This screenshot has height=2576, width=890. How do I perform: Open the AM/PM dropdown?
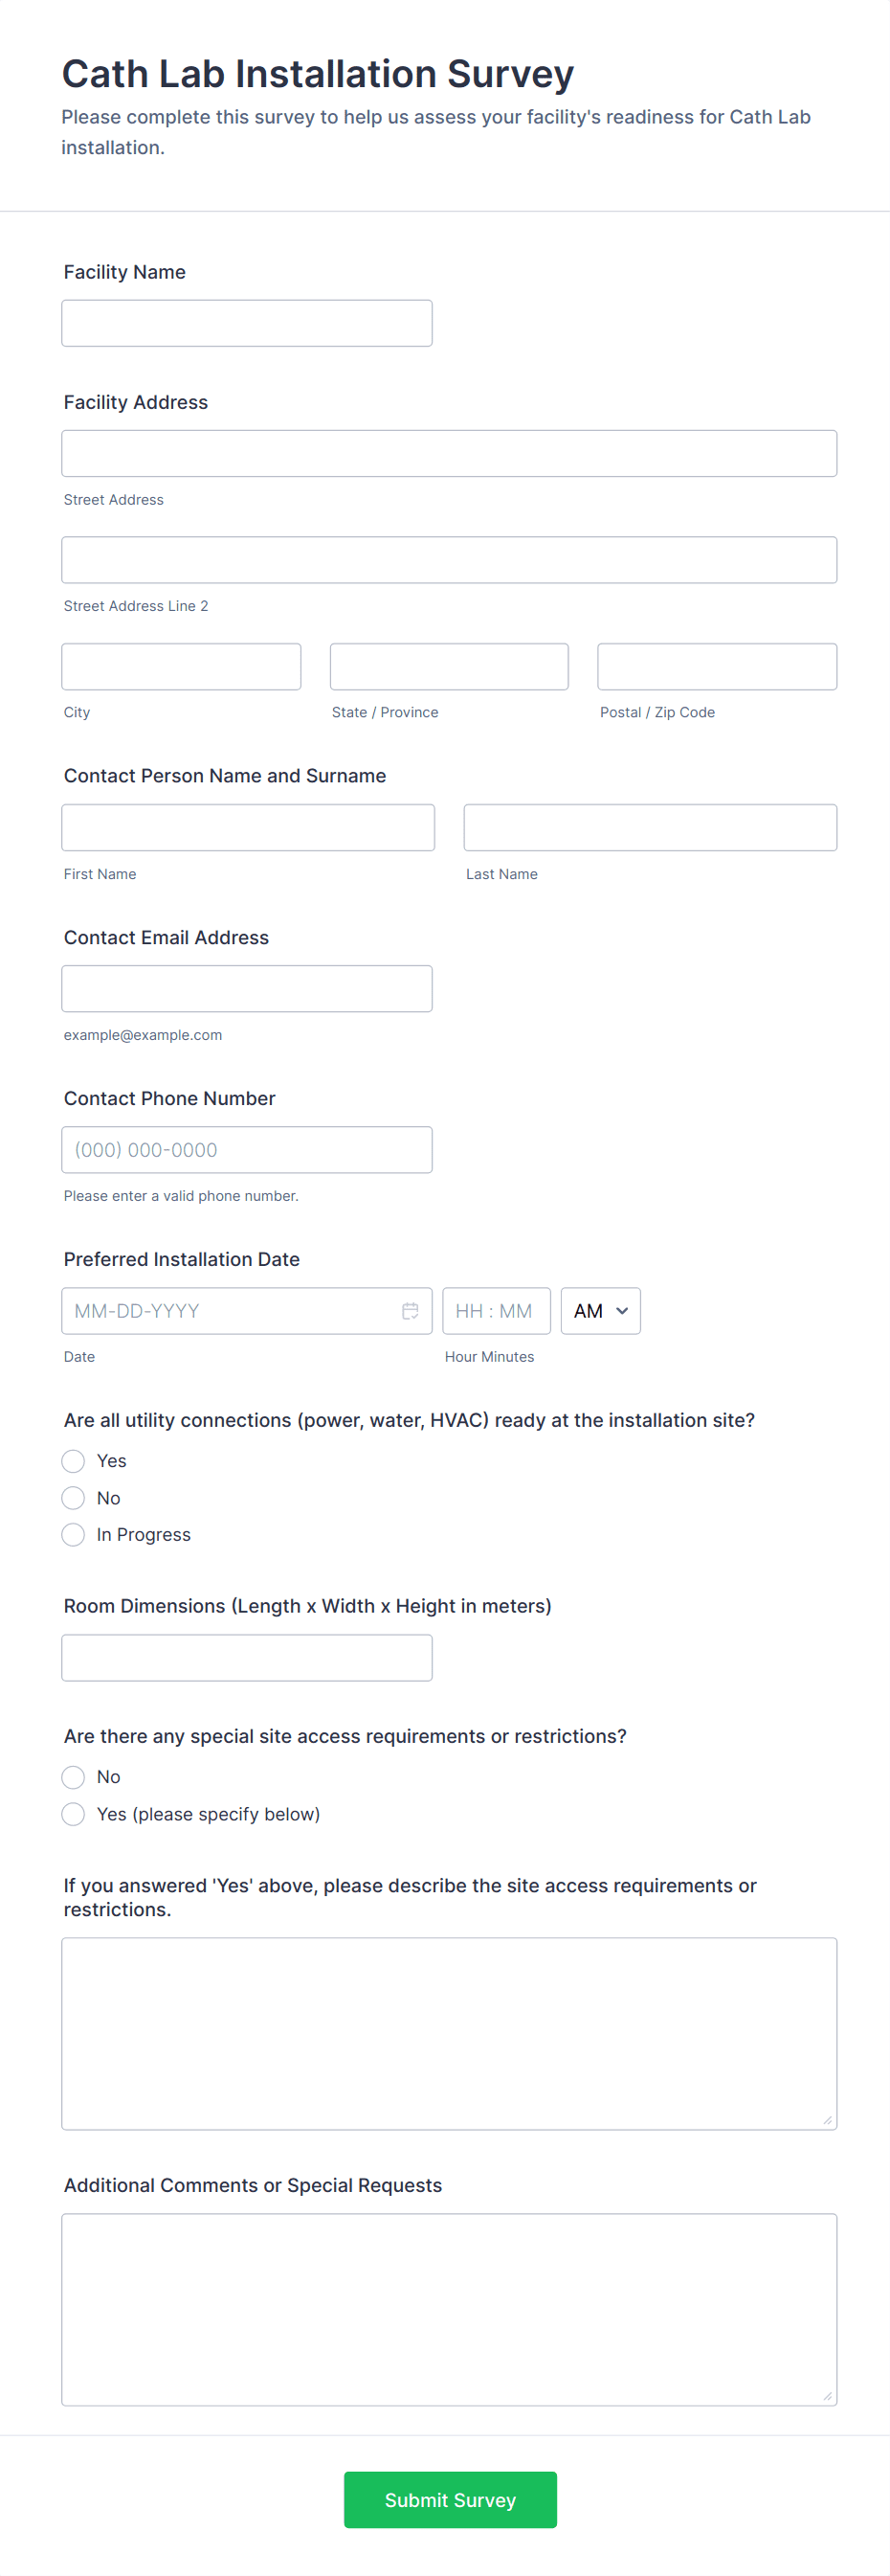pyautogui.click(x=600, y=1311)
